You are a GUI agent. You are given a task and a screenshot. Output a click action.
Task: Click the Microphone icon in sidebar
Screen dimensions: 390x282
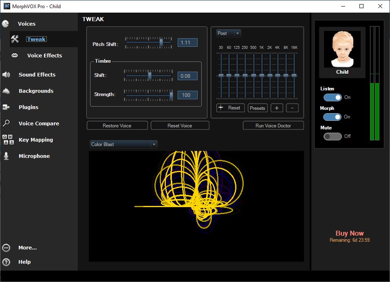click(6, 156)
